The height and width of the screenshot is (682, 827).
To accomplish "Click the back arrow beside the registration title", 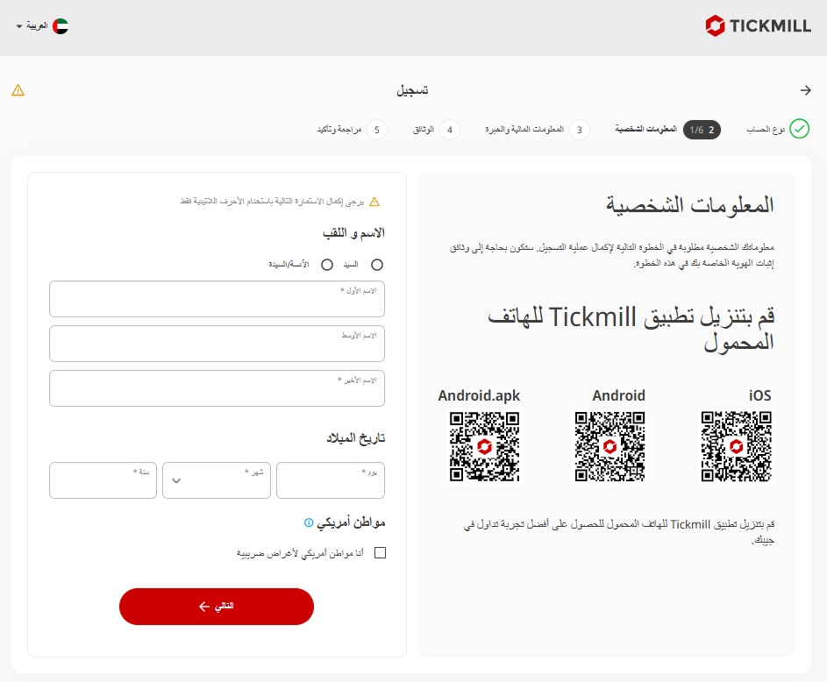I will 805,90.
